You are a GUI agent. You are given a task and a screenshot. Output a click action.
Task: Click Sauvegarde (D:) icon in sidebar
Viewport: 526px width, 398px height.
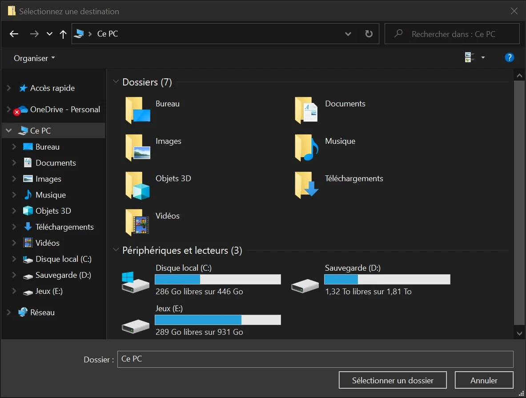(28, 276)
